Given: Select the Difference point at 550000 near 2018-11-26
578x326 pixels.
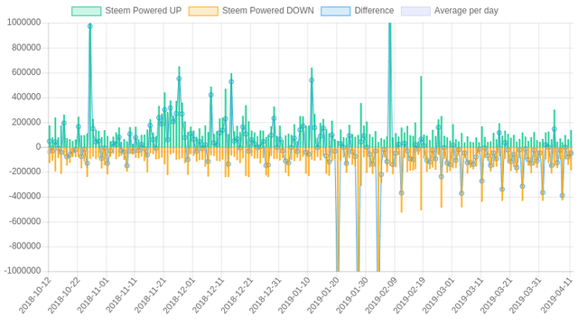Looking at the screenshot, I should [179, 79].
